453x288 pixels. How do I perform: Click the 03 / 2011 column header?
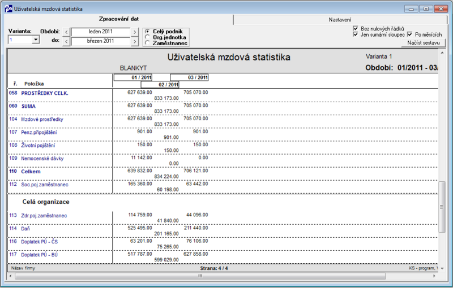click(189, 77)
